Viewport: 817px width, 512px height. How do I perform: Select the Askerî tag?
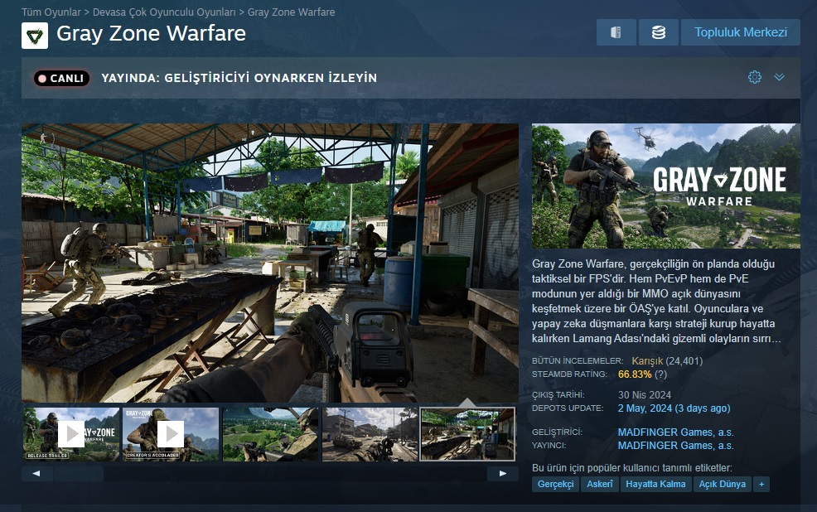click(x=600, y=484)
